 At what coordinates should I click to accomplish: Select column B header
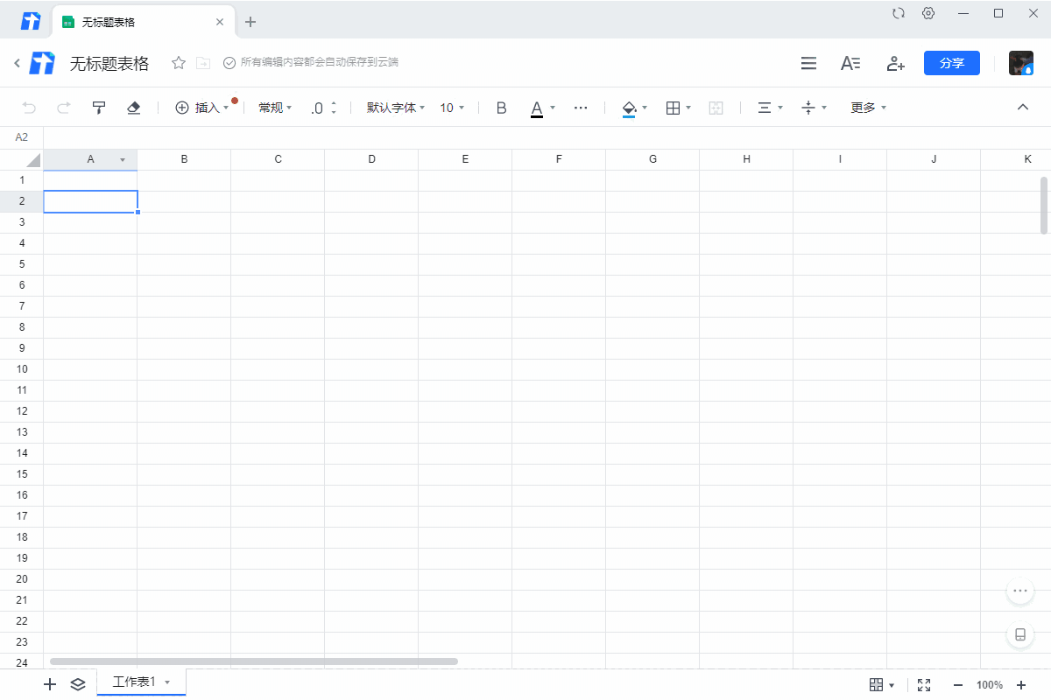pyautogui.click(x=184, y=159)
